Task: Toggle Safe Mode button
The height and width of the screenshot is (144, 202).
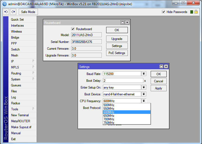Action: (28, 12)
